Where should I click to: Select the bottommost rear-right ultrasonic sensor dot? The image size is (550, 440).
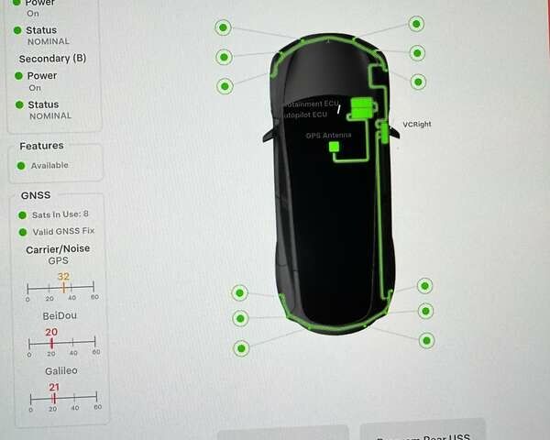point(426,340)
